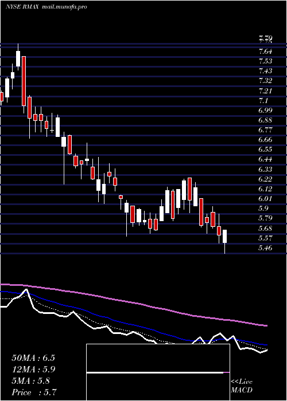Select the 6.33 price axis label

(x=265, y=170)
